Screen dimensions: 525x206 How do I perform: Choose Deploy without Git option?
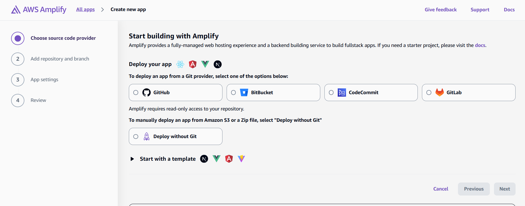coord(136,136)
